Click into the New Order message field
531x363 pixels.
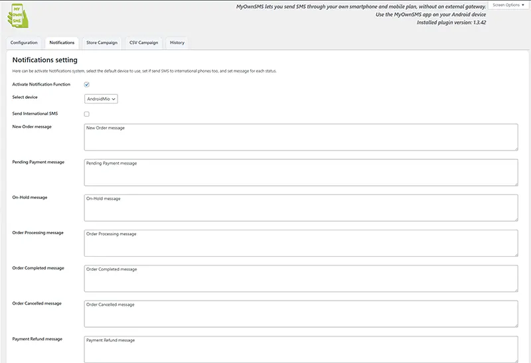point(301,137)
